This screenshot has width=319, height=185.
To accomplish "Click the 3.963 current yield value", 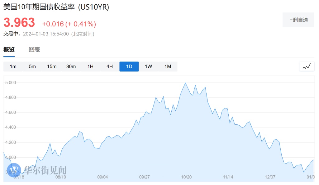I will [x=19, y=23].
